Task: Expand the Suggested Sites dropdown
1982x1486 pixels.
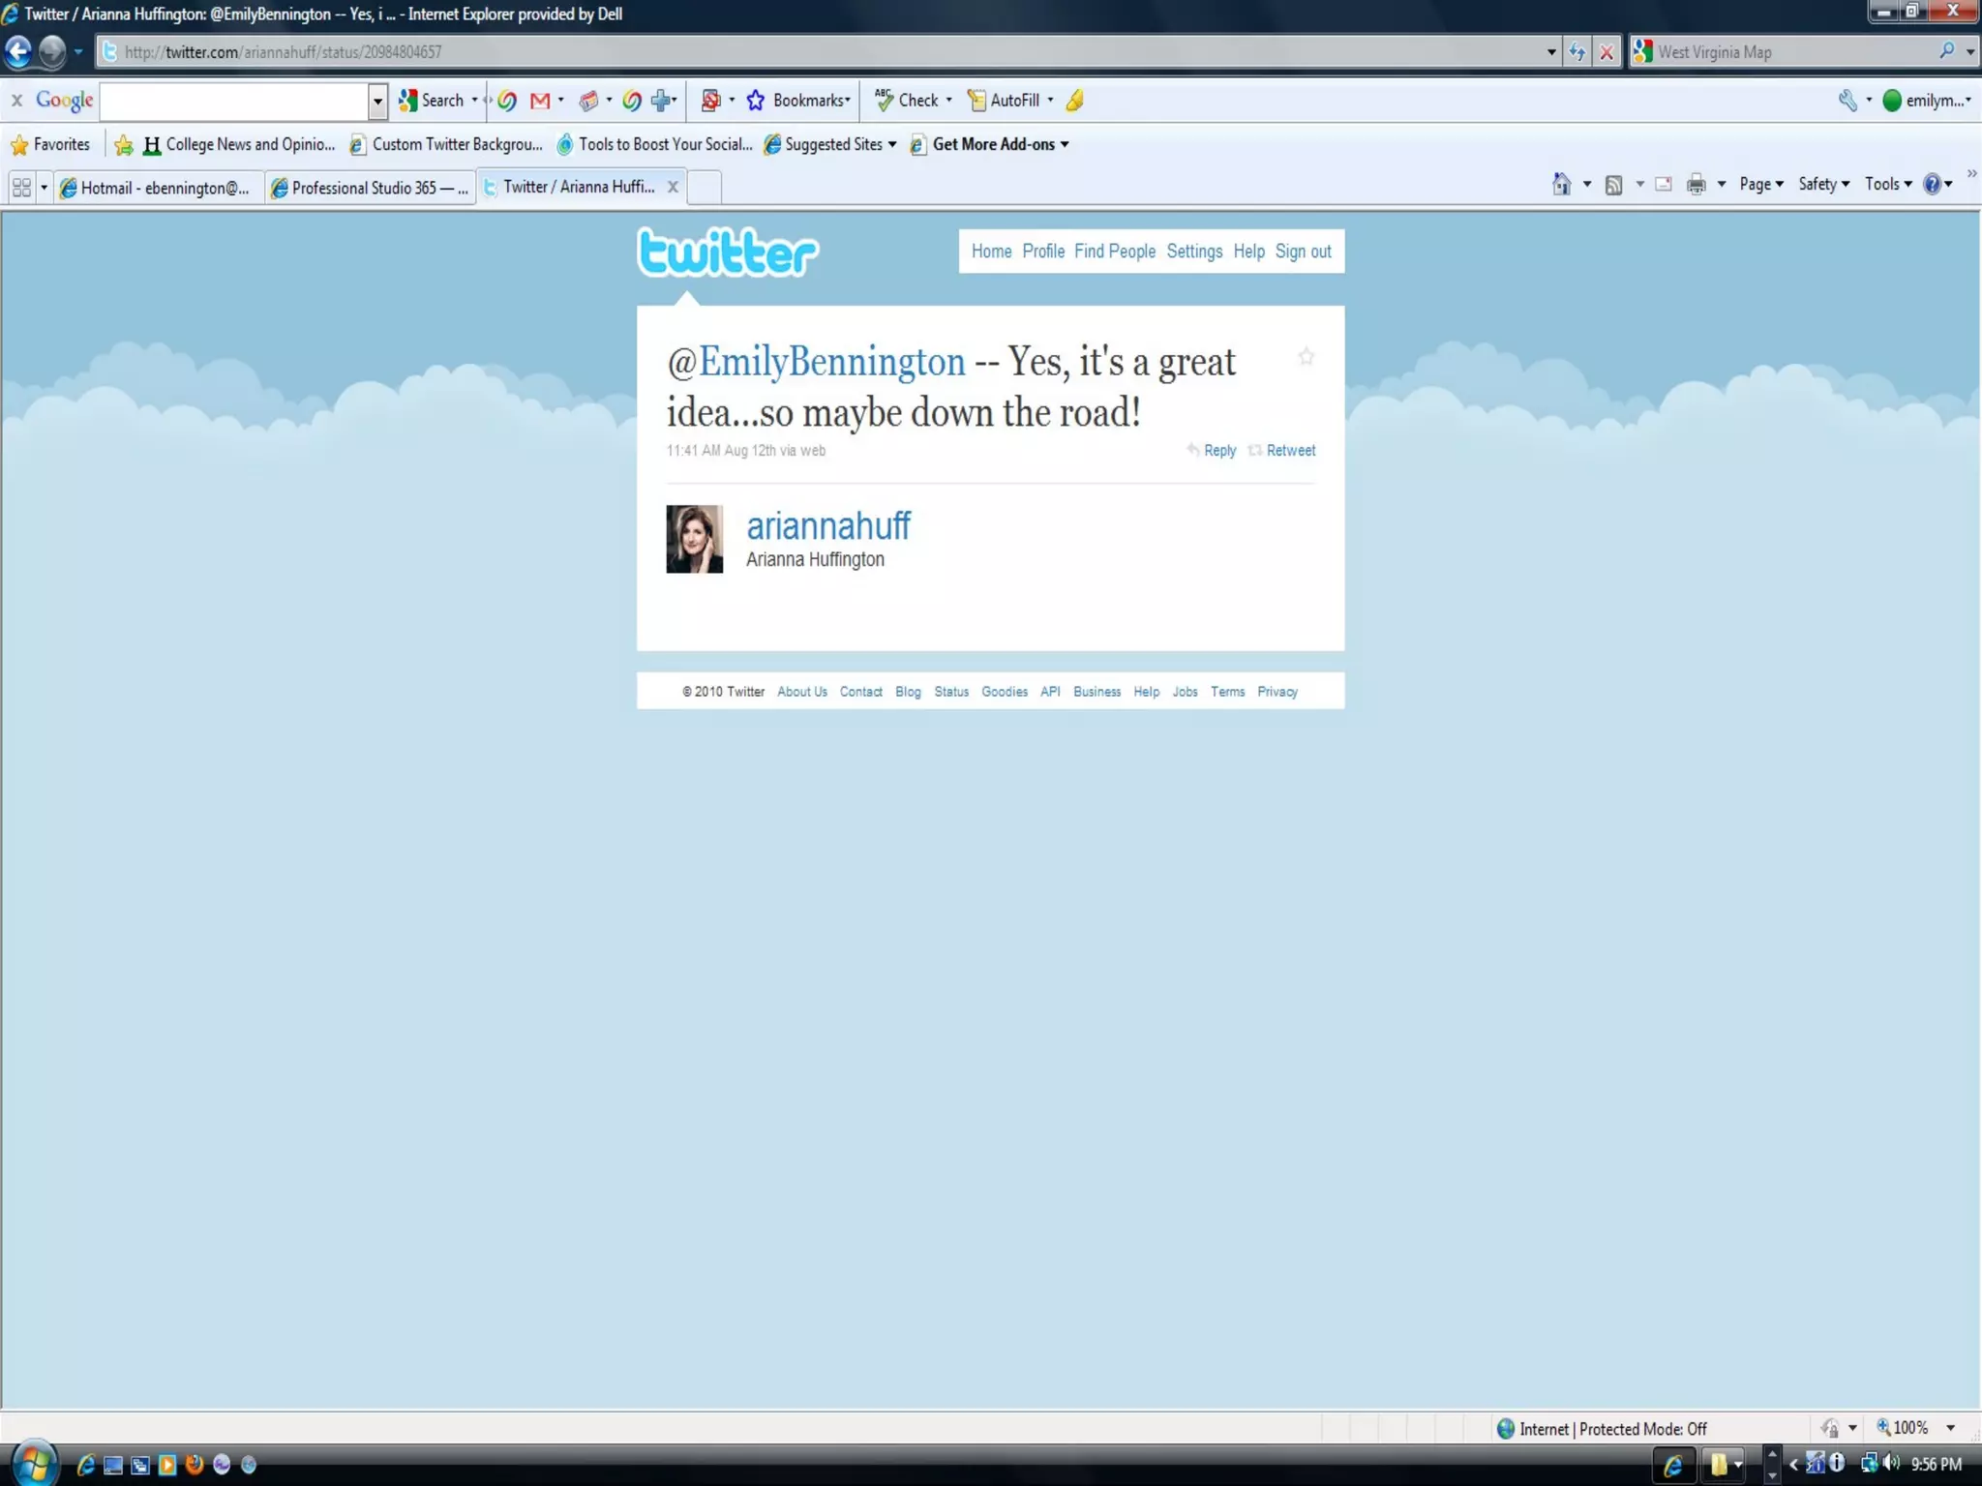Action: tap(891, 145)
